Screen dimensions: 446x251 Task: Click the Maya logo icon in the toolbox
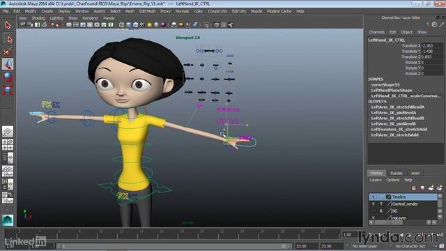(x=8, y=220)
